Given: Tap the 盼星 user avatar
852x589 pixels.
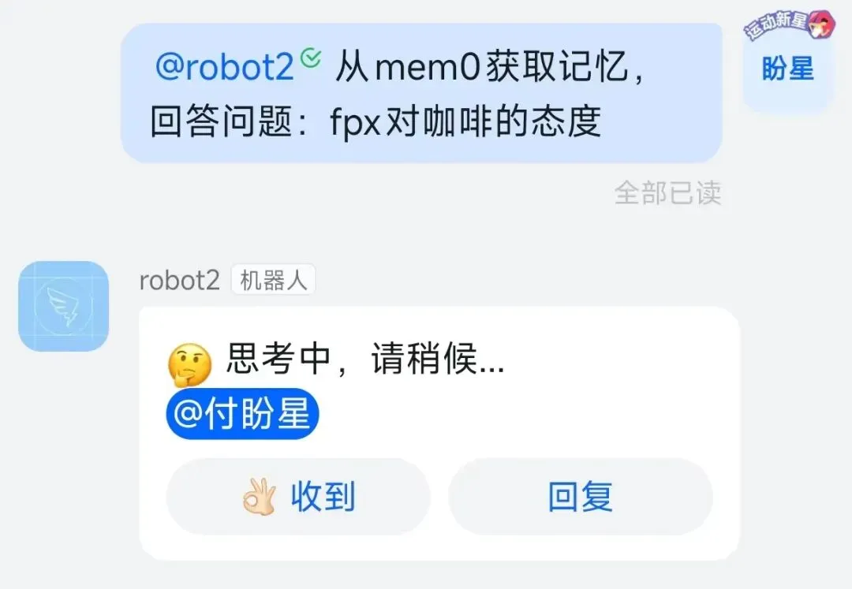Looking at the screenshot, I should click(x=788, y=68).
